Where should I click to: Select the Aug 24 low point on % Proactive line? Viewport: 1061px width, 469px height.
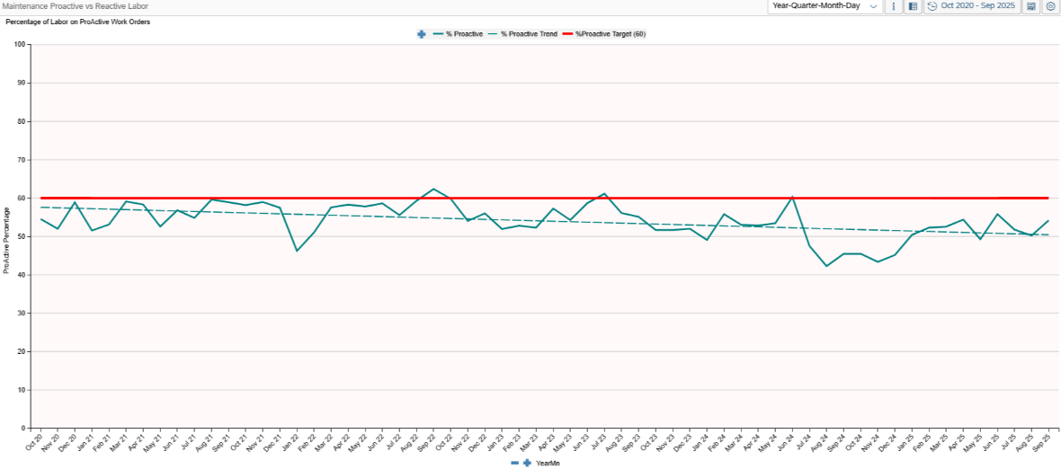826,266
